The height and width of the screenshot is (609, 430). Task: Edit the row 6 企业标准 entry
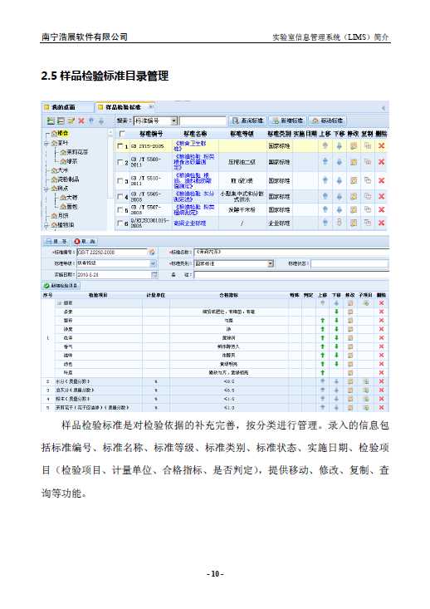tap(354, 223)
